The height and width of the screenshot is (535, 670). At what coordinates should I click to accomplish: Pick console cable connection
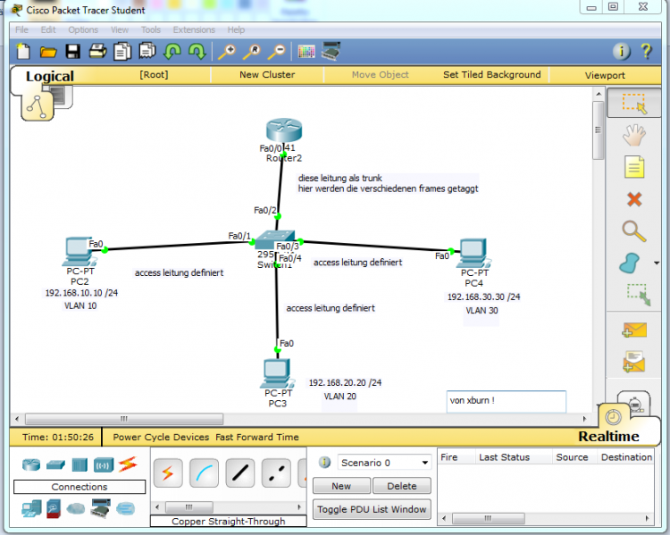[x=204, y=473]
